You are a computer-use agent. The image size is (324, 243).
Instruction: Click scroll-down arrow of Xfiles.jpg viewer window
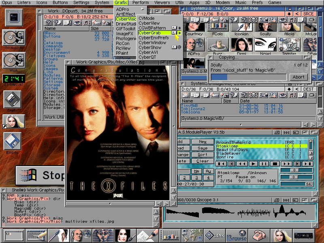tap(174, 197)
